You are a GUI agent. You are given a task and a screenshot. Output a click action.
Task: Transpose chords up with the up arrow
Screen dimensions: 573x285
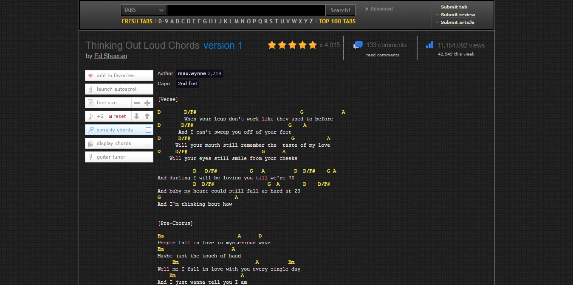147,116
